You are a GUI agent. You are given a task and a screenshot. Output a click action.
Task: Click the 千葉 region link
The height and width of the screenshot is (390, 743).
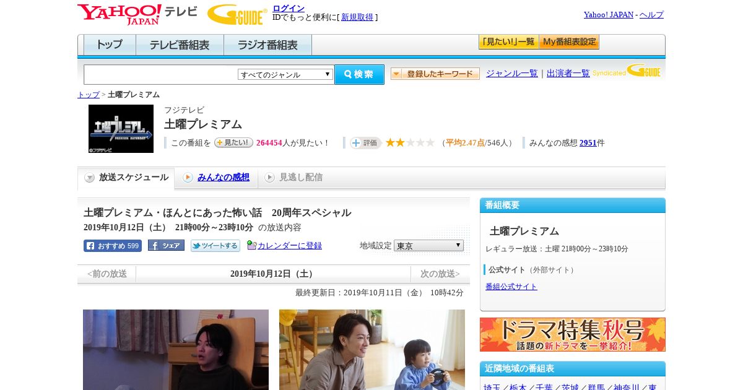544,388
